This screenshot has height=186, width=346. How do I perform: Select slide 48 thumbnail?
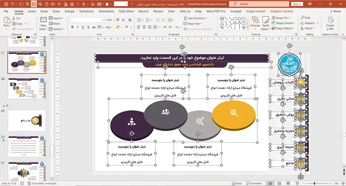pos(27,88)
